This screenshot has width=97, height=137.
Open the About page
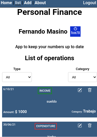[40, 3]
